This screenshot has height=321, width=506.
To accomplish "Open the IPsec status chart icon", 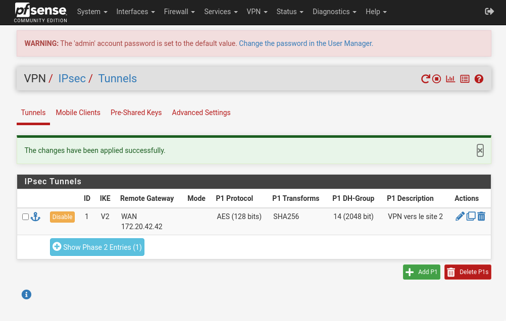I will [450, 79].
